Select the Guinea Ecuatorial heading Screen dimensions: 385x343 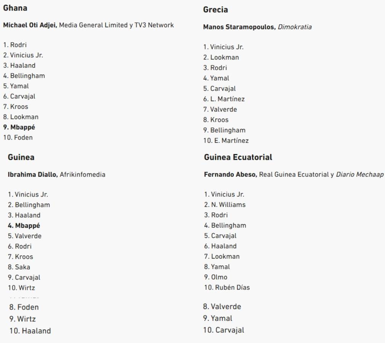238,157
